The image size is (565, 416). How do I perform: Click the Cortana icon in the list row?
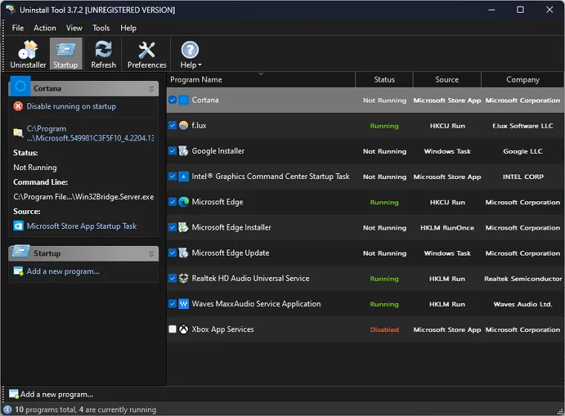click(184, 100)
